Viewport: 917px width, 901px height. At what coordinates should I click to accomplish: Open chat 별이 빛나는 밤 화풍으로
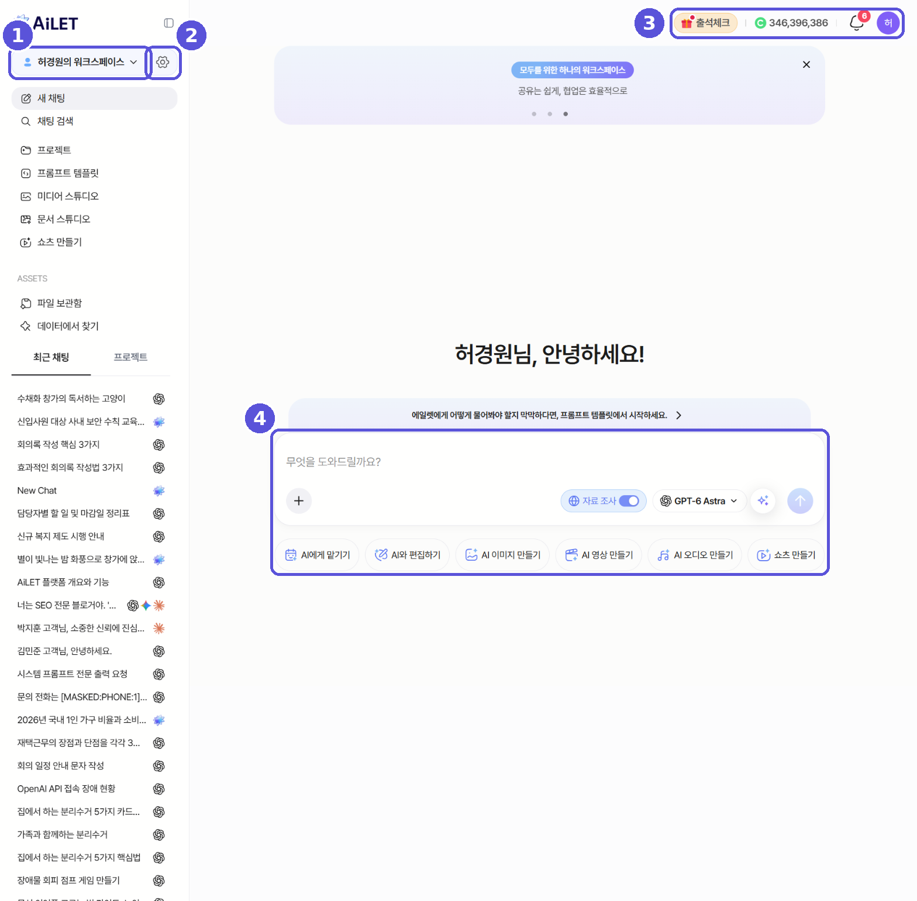(91, 560)
